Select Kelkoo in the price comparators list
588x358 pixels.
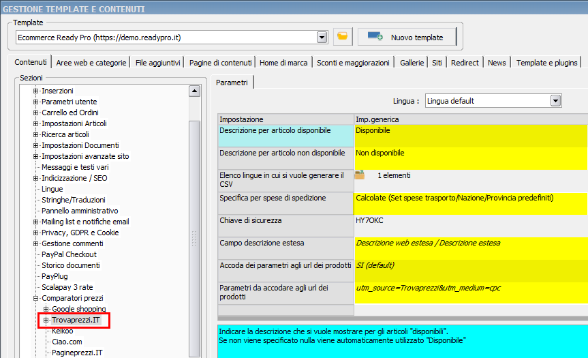point(63,331)
